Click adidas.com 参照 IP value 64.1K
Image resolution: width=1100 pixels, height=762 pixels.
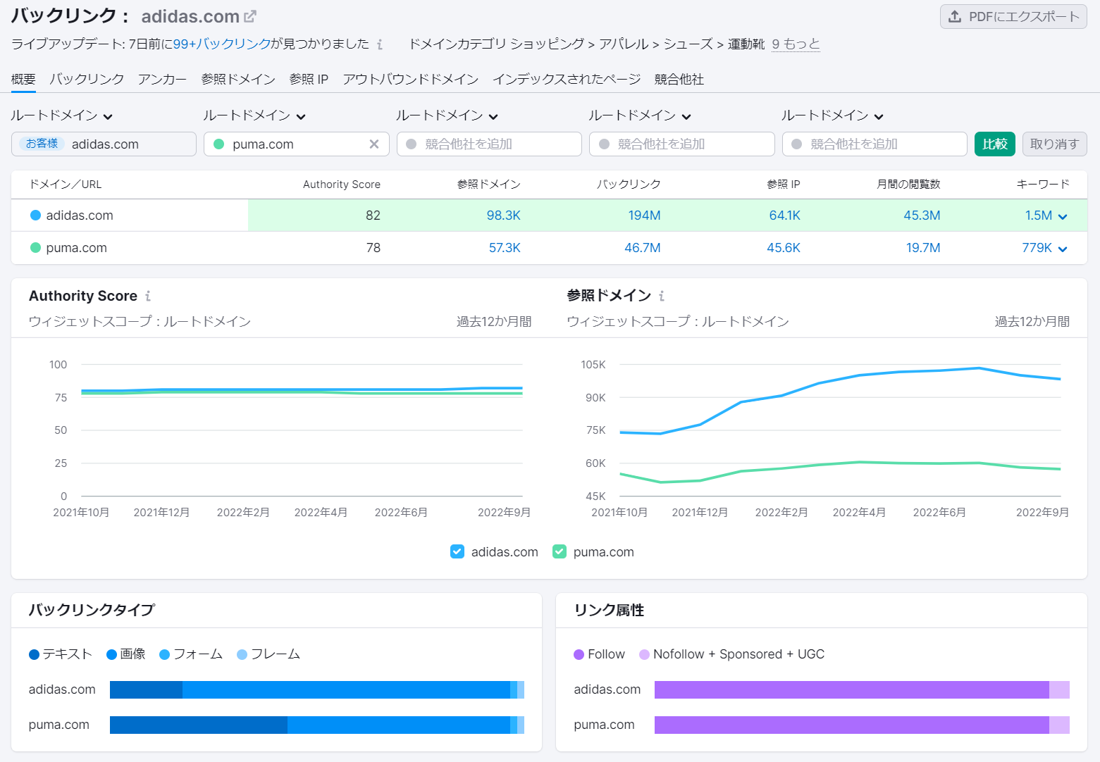[x=784, y=216]
